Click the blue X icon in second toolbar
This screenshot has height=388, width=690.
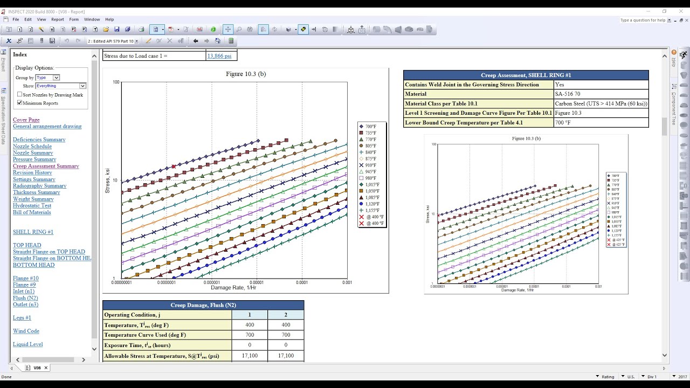[x=9, y=41]
